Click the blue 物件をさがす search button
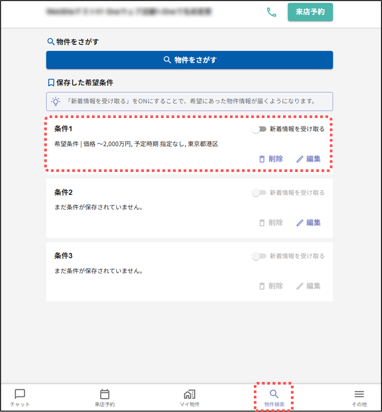This screenshot has width=382, height=412. coord(189,60)
